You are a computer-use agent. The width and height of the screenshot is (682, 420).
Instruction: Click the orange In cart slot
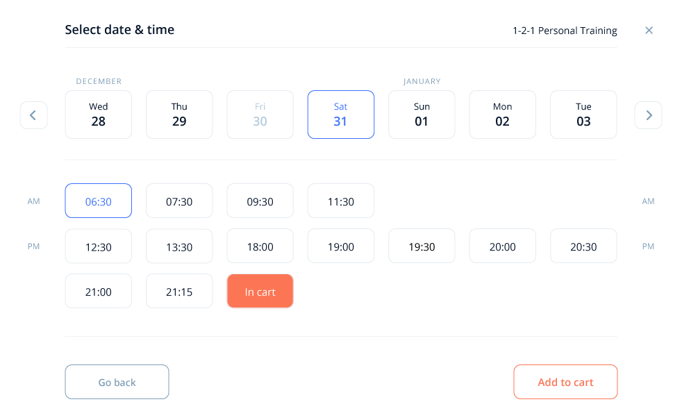pos(260,291)
